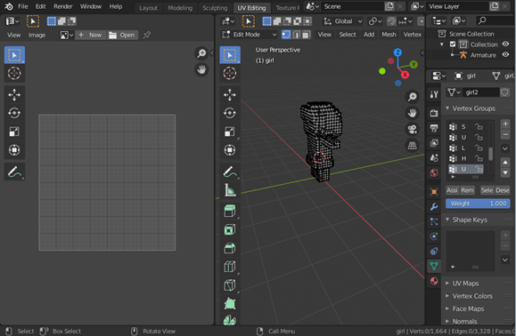Toggle fake user shield for girl2
Image resolution: width=516 pixels, height=336 pixels.
504,92
